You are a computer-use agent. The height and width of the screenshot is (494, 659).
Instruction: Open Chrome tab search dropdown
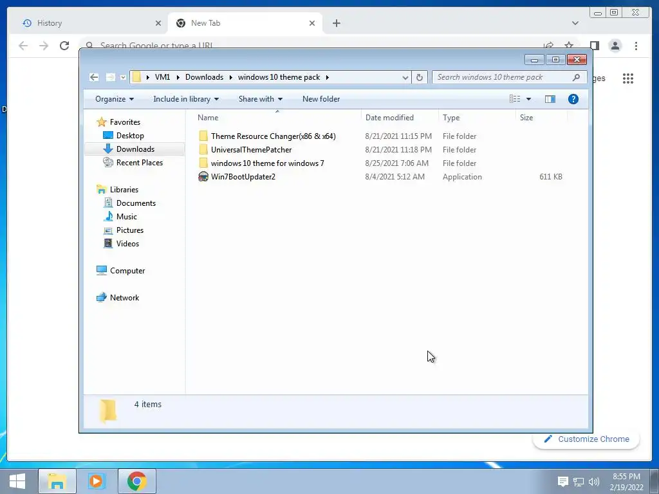point(575,23)
